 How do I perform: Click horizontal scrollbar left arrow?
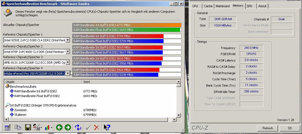pos(6,120)
